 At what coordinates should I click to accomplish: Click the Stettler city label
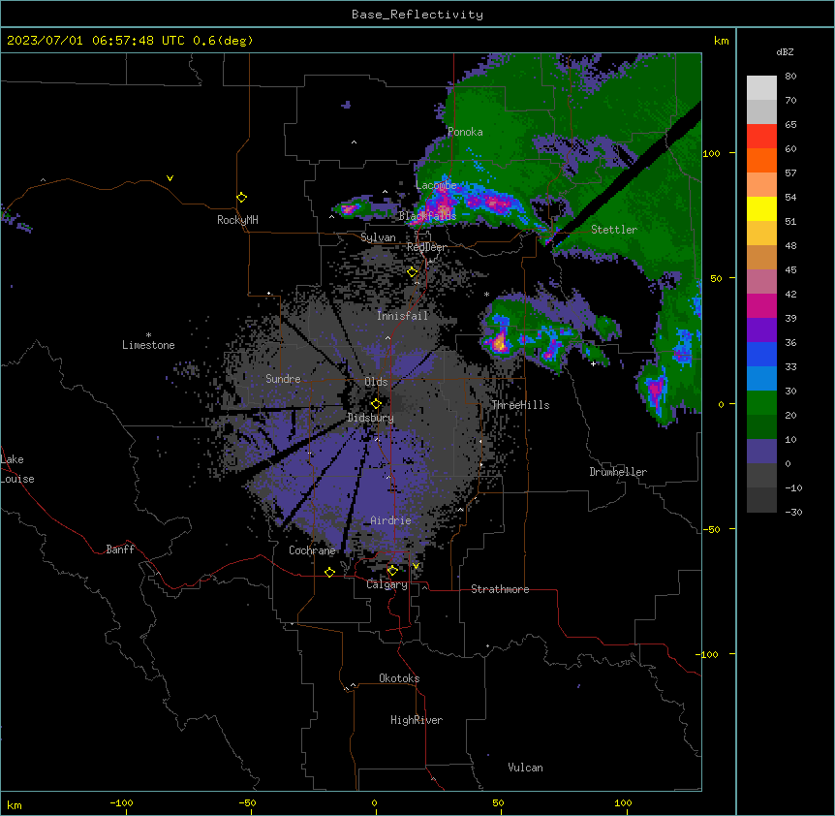tap(614, 230)
